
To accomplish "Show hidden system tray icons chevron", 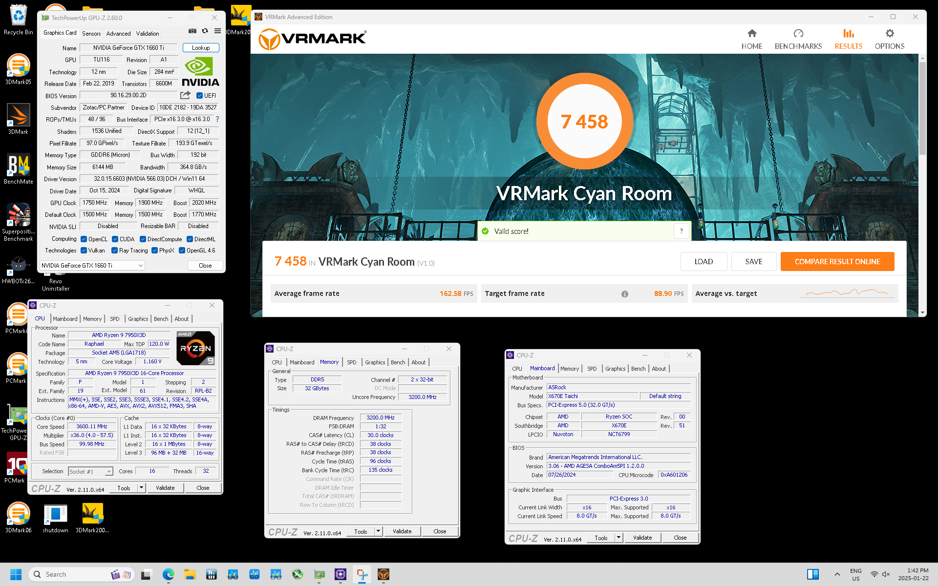I will click(x=837, y=574).
